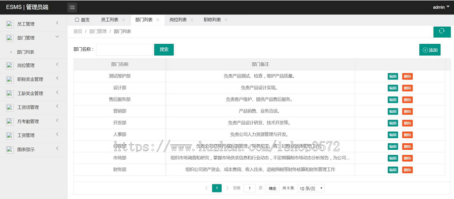The image size is (454, 199).
Task: Switch to the 首页 tab
Action: [82, 20]
